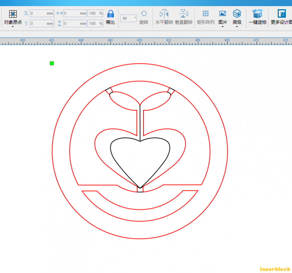This screenshot has height=273, width=292.
Task: Select the black heart shape on canvas
Action: click(140, 163)
